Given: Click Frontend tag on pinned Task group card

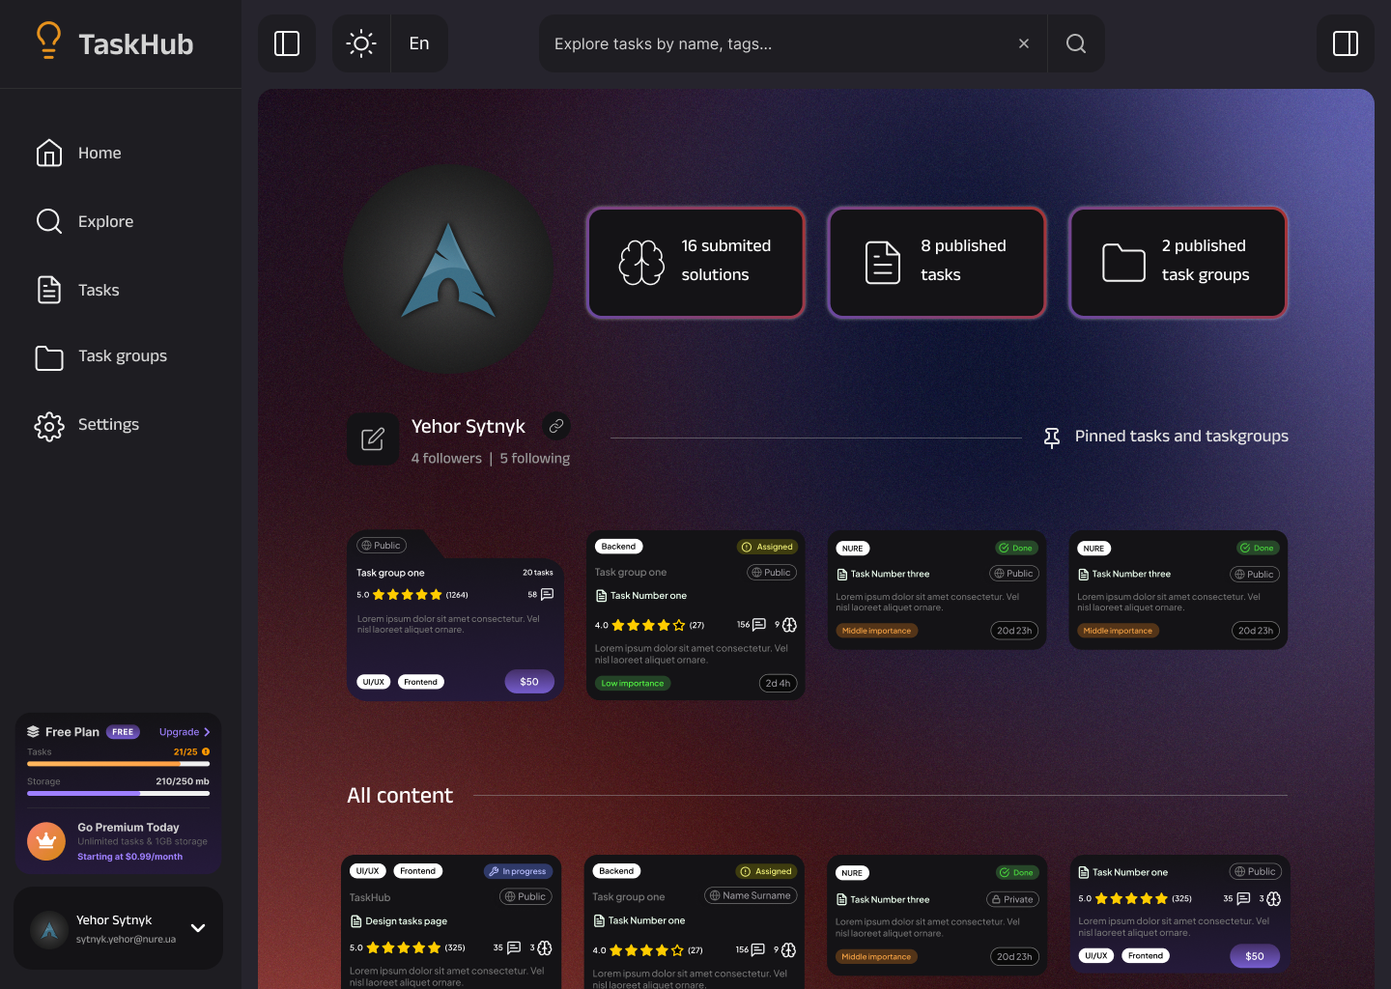Looking at the screenshot, I should point(421,682).
